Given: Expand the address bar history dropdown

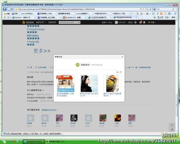Looking at the screenshot, I should coord(140,9).
